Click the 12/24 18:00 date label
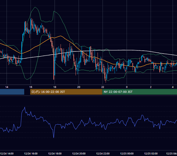Screen dimensions: 177x156 (x=55, y=153)
